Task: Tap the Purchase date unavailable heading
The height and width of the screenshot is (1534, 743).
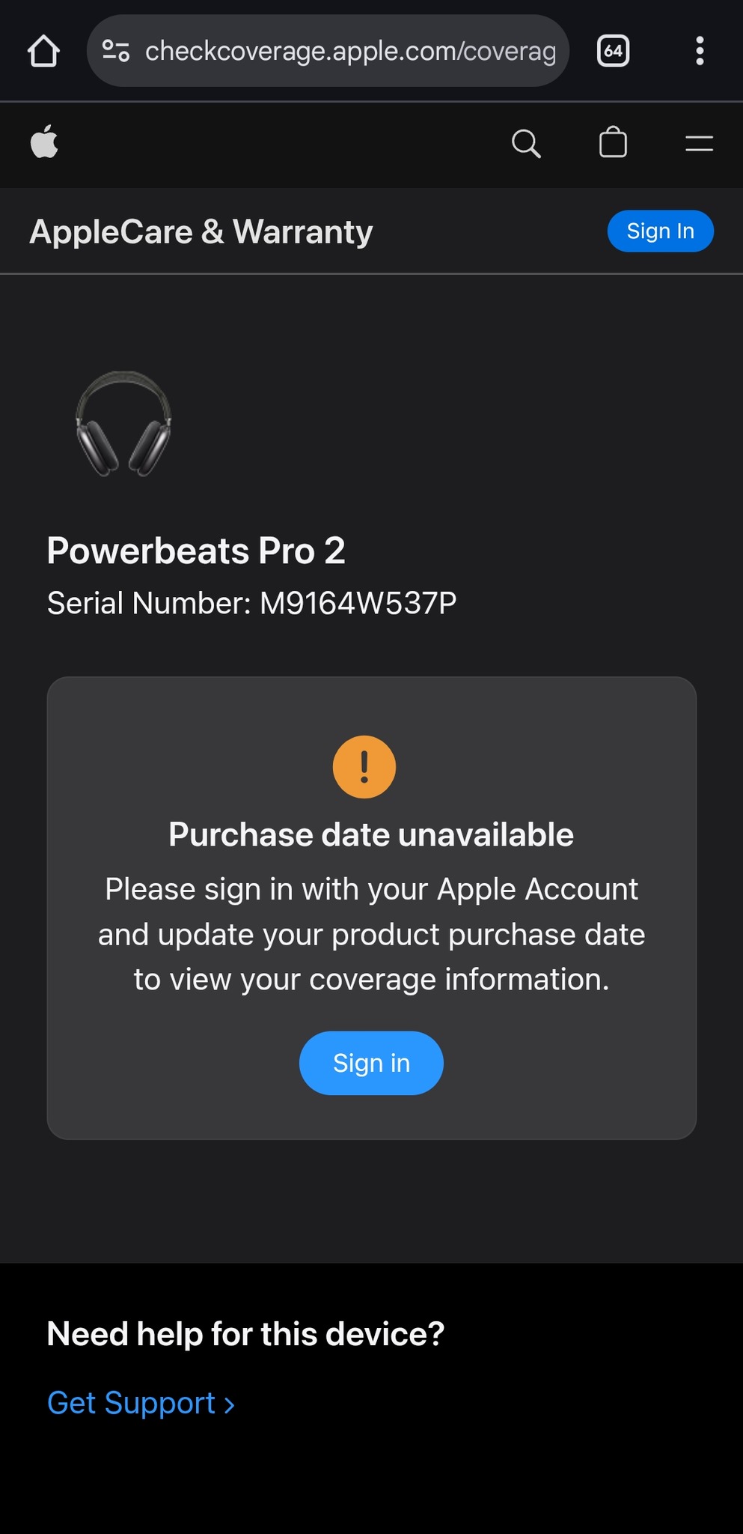Action: click(371, 834)
